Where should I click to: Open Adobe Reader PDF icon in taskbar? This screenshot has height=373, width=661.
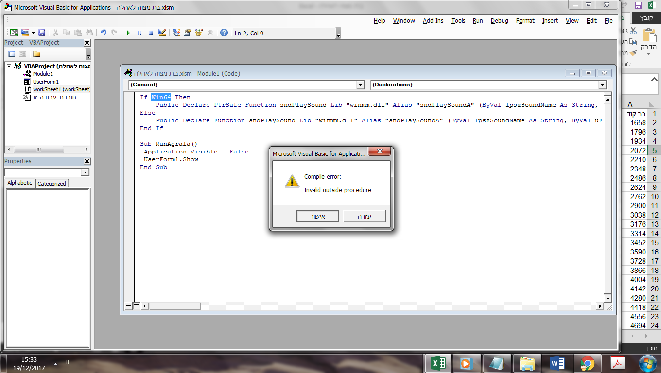[618, 363]
